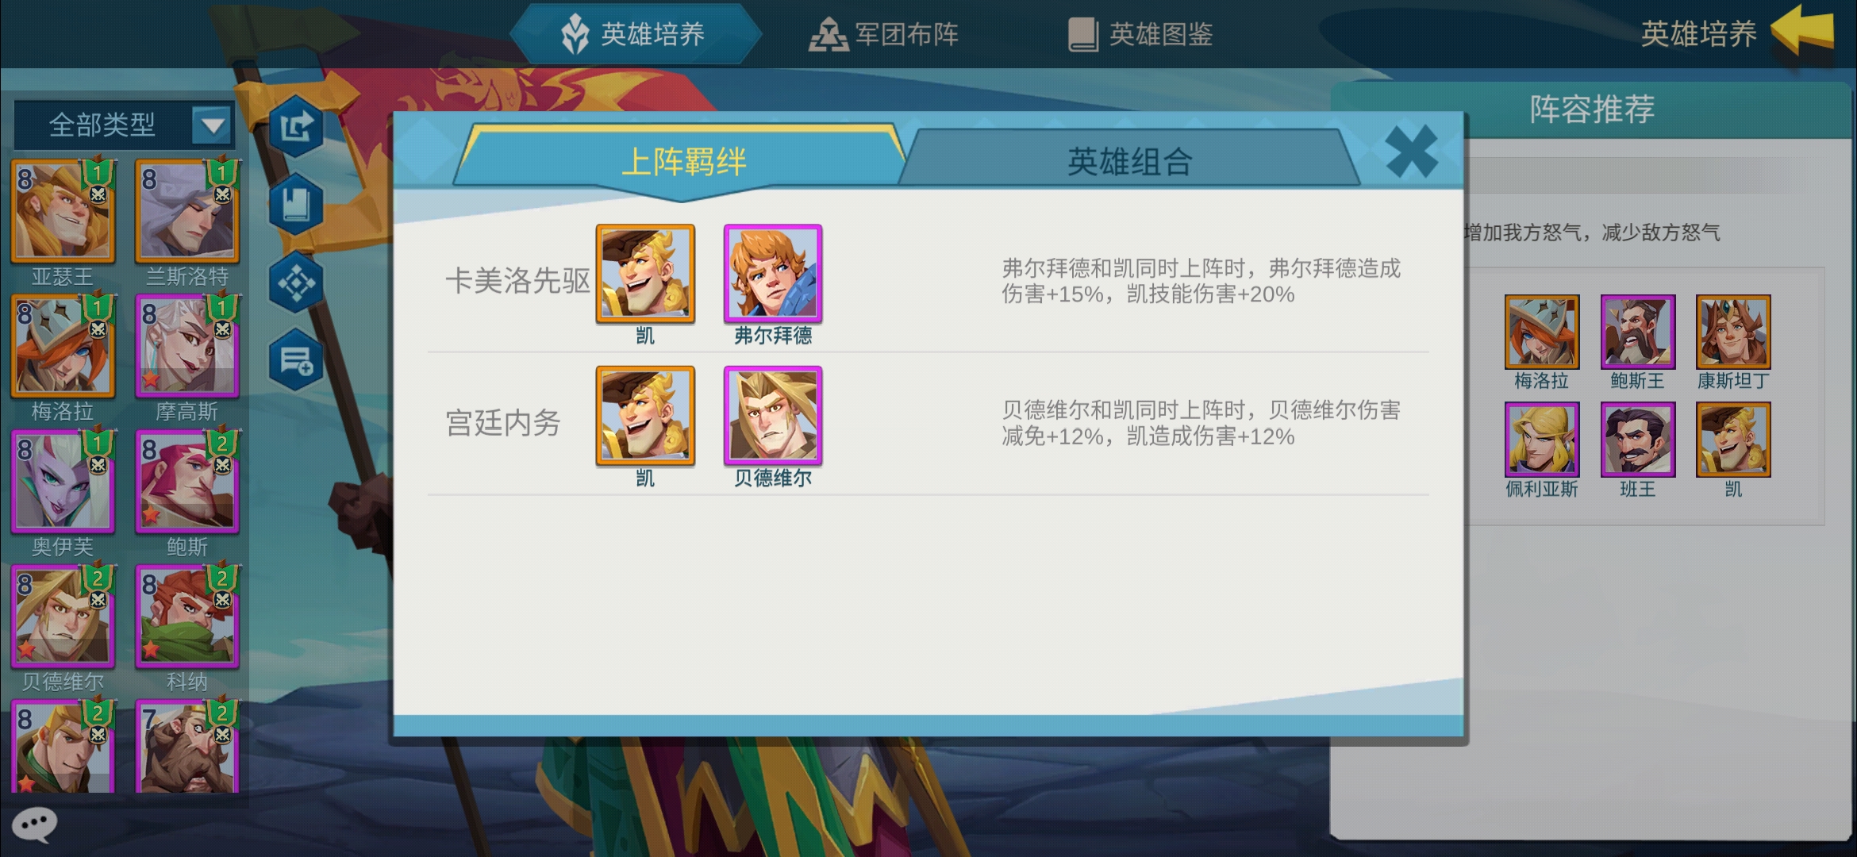Click the share arrow hexagon icon
Viewport: 1857px width, 857px height.
(297, 127)
